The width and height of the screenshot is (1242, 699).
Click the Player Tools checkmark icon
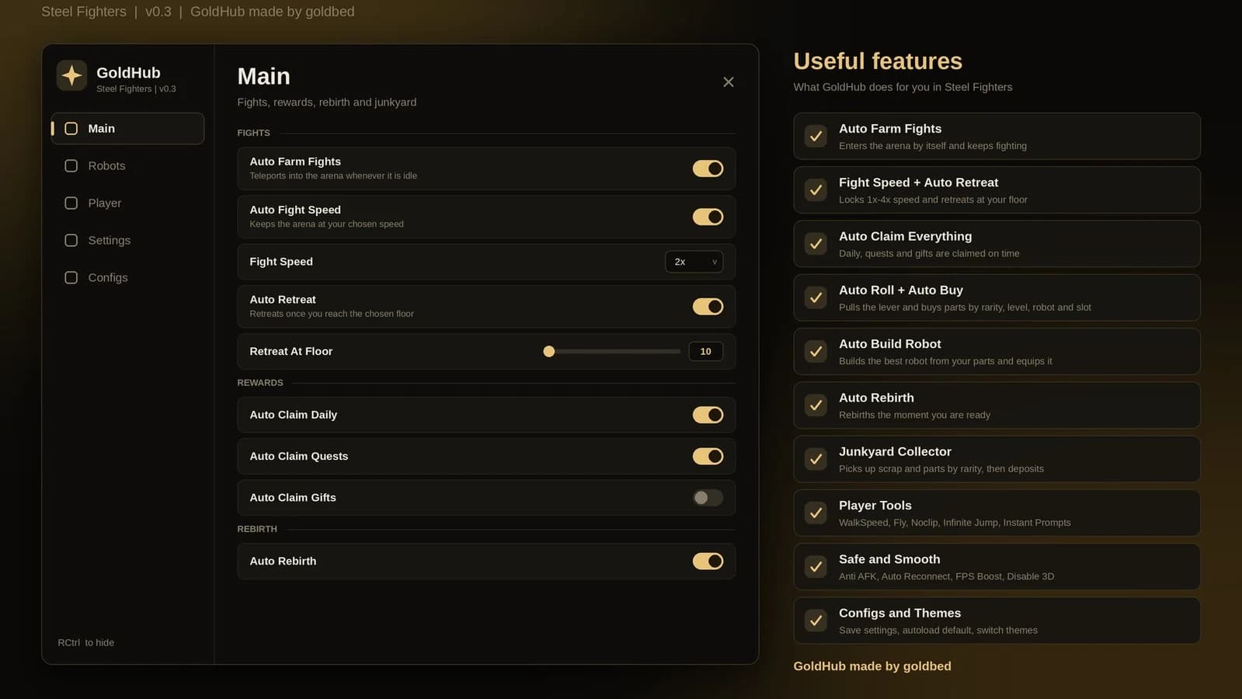(x=816, y=513)
